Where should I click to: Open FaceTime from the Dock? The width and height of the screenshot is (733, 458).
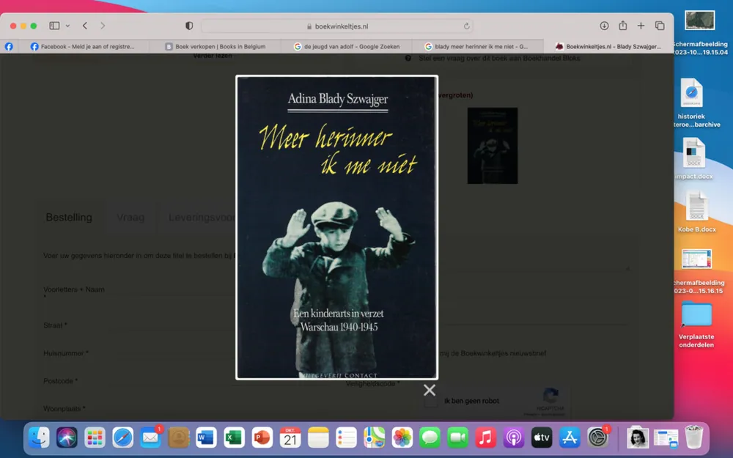(x=457, y=438)
